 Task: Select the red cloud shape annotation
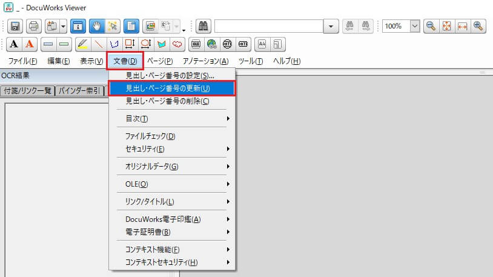pyautogui.click(x=177, y=44)
